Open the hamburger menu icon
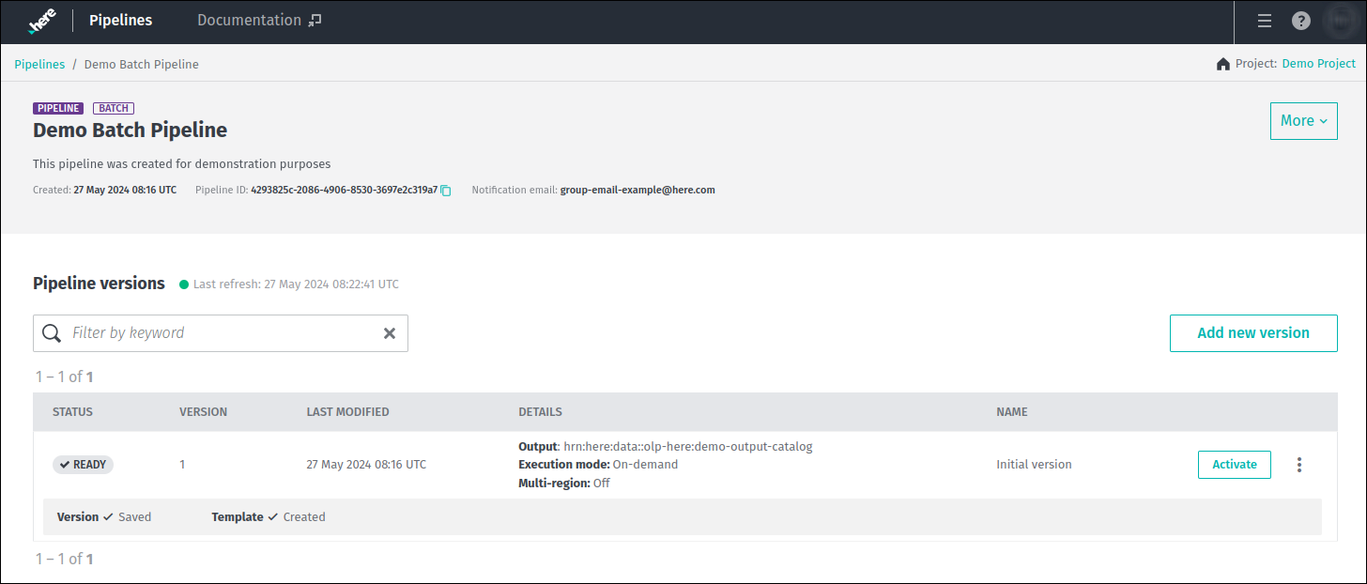Screen dimensions: 1367x584 [1265, 21]
